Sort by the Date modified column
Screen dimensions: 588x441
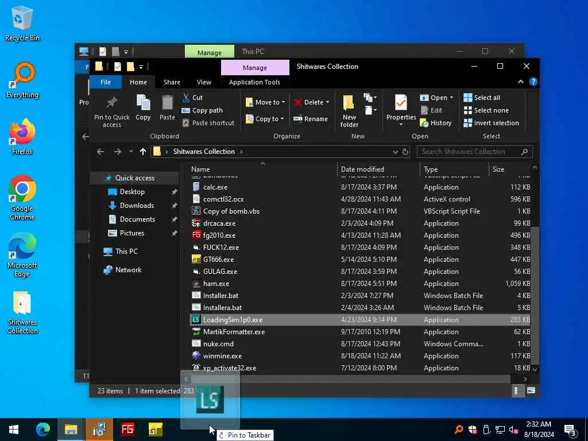pos(378,169)
